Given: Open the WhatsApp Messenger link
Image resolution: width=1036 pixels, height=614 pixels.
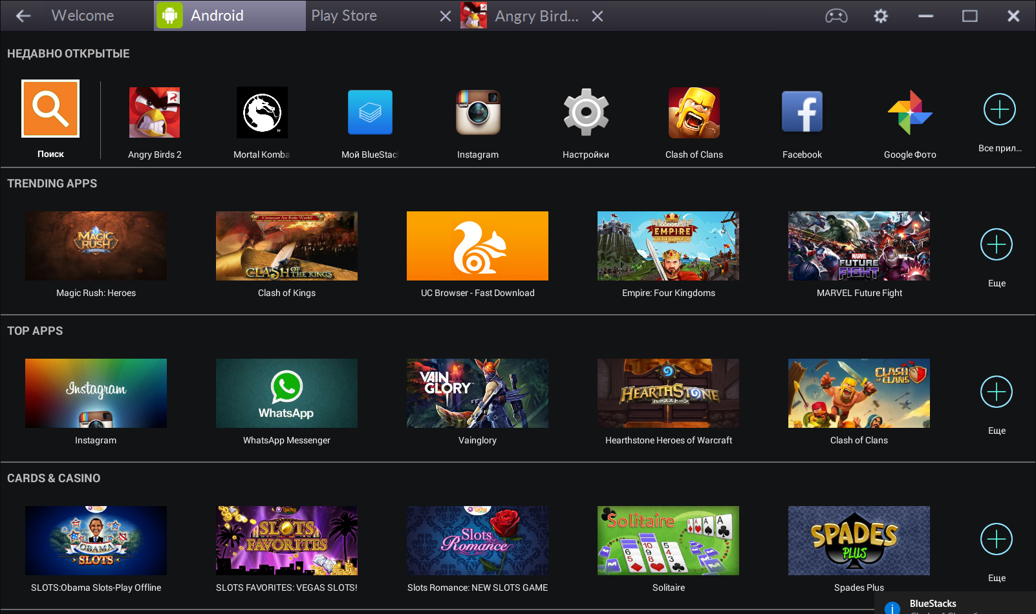Looking at the screenshot, I should 286,440.
